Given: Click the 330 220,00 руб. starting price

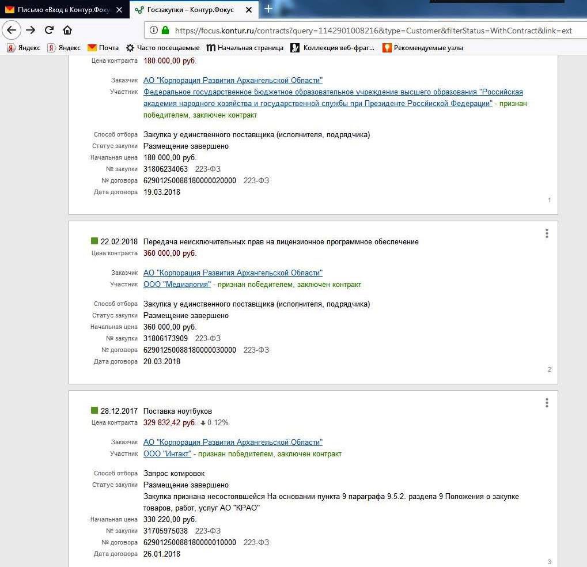Looking at the screenshot, I should (x=170, y=519).
